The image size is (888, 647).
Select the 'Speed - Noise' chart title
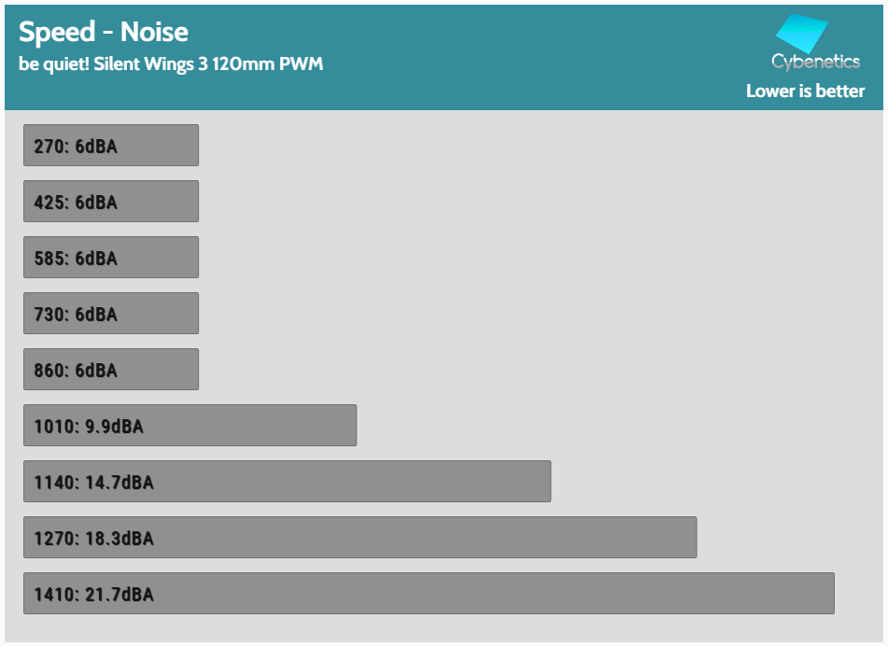point(104,32)
